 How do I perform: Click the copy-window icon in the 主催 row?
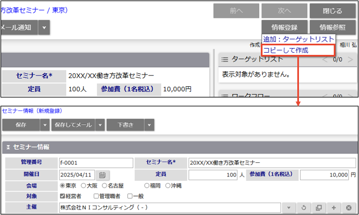[x=319, y=208]
